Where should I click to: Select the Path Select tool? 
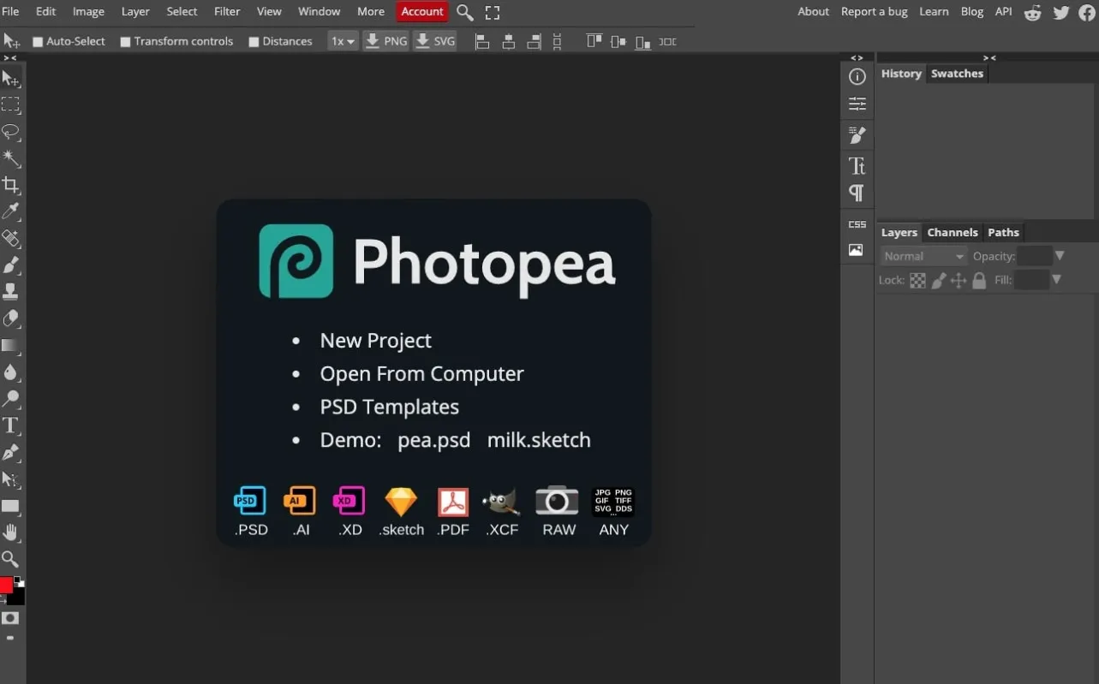[x=10, y=479]
